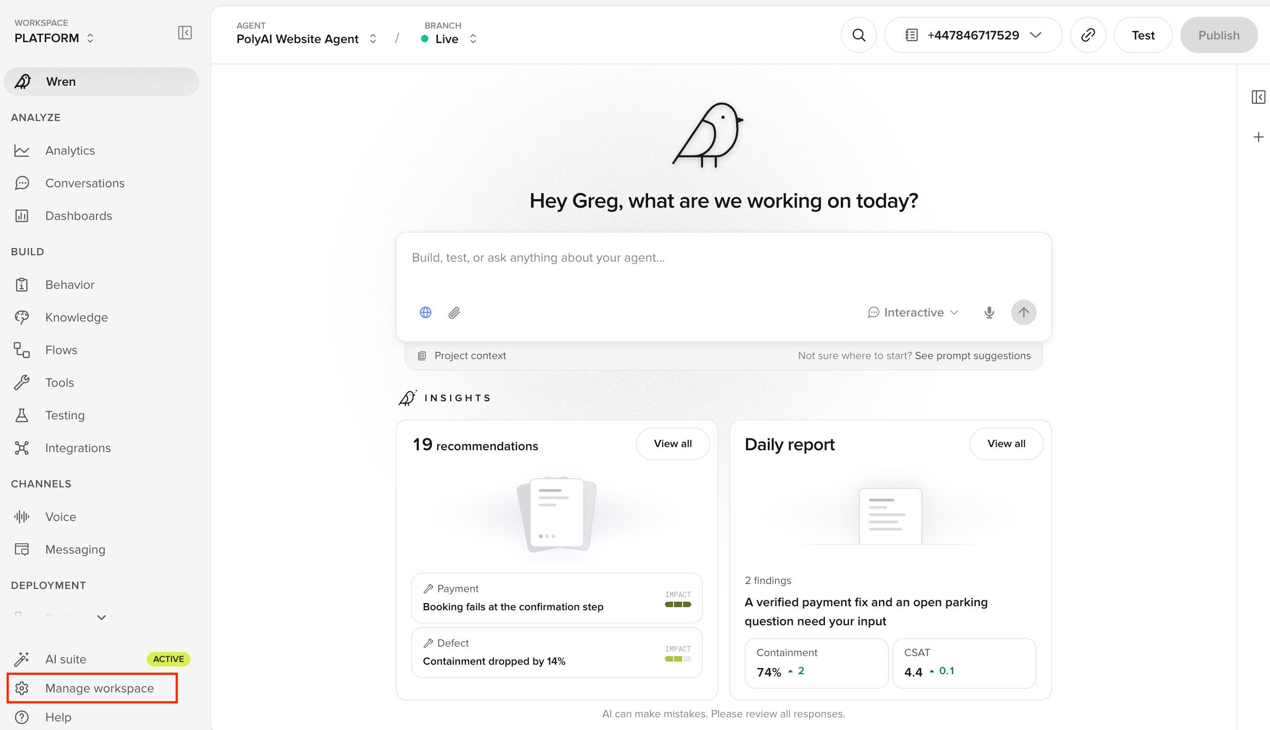This screenshot has width=1270, height=730.
Task: Expand the Deployment section chevron
Action: tap(101, 617)
